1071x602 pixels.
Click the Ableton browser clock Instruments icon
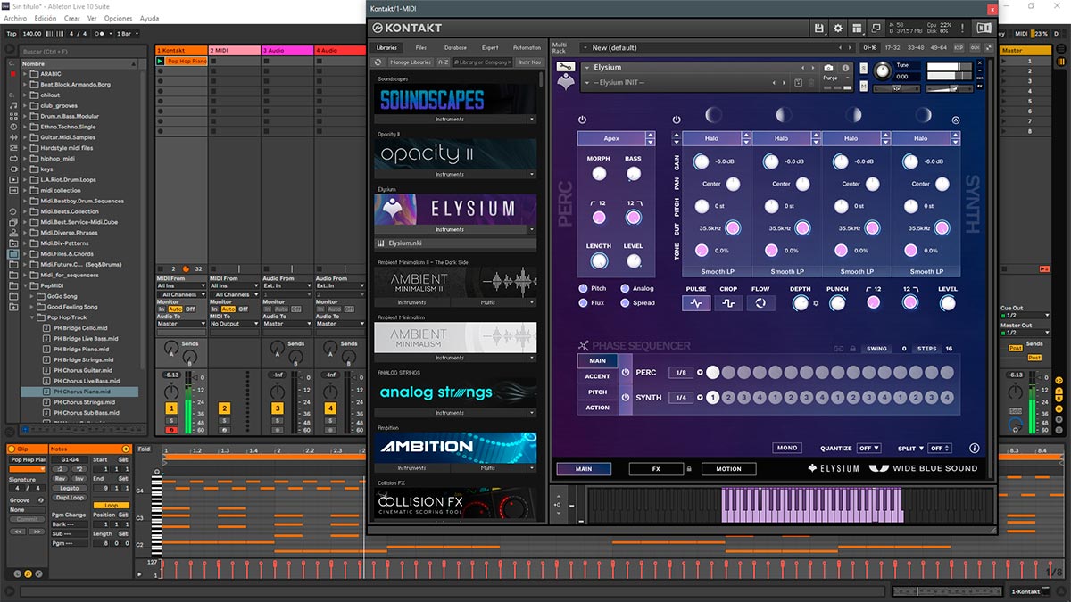tap(12, 128)
